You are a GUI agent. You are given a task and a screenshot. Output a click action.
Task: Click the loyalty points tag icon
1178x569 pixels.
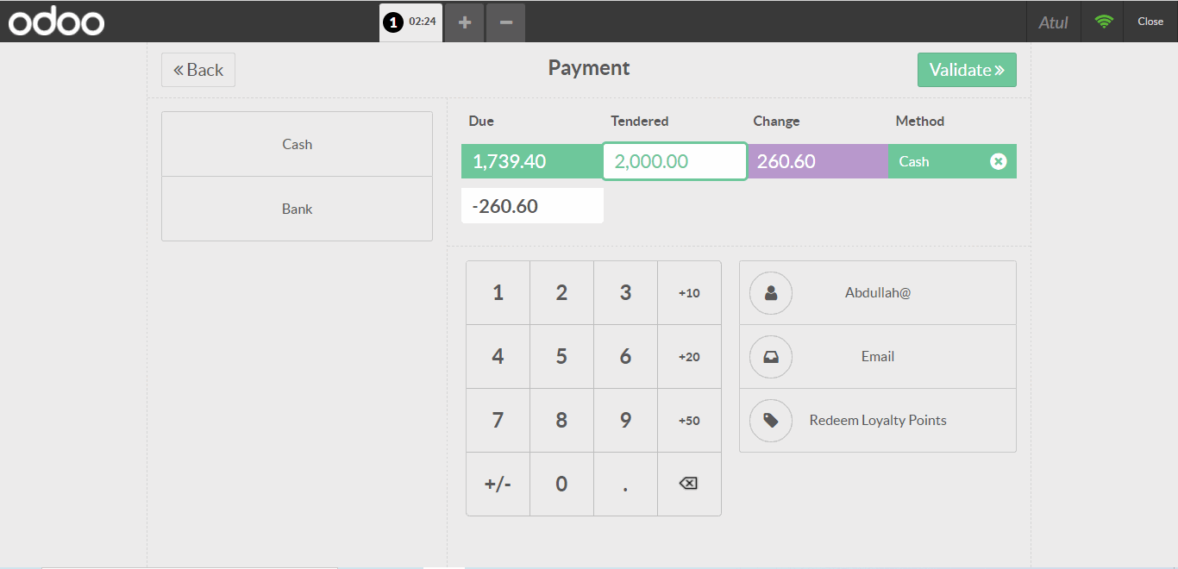pos(770,421)
